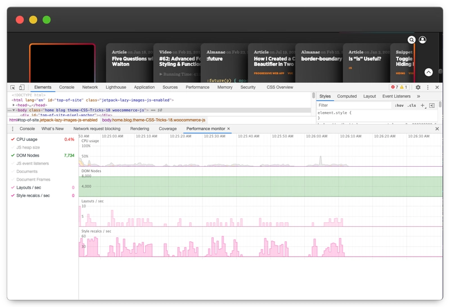Activate the inspect element picker icon
This screenshot has width=450, height=307.
pyautogui.click(x=12, y=88)
